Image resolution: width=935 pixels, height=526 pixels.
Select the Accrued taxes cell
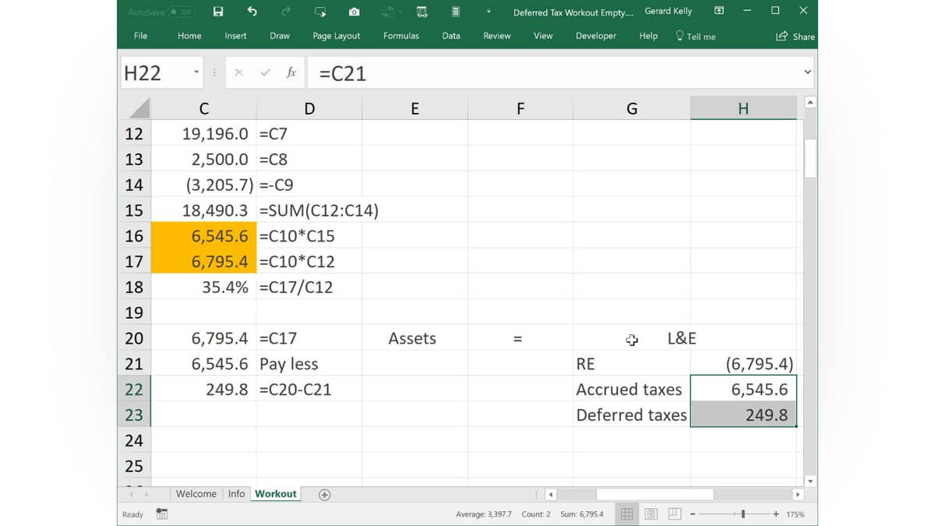(632, 389)
